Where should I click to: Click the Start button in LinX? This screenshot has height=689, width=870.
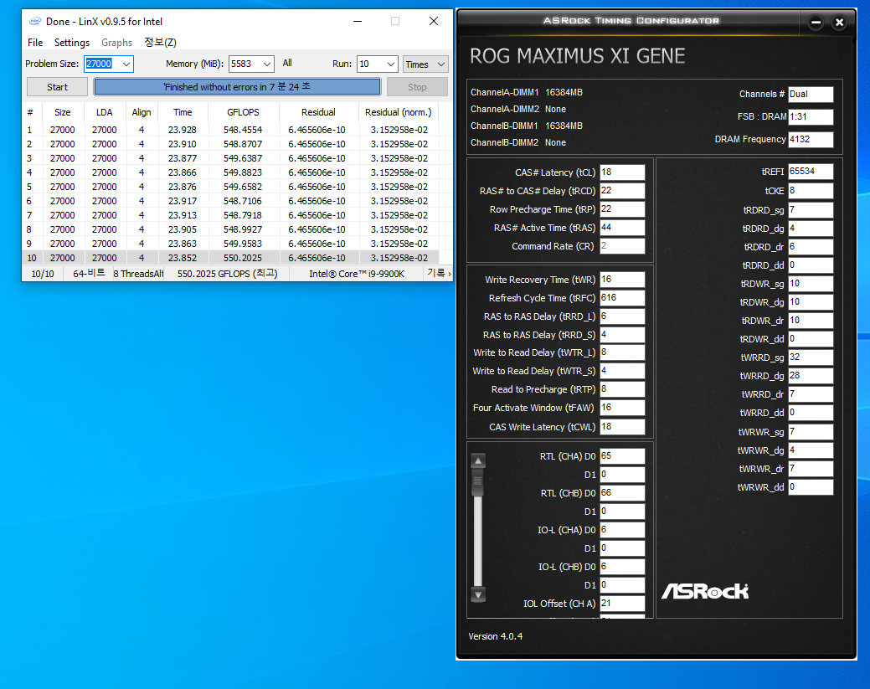pyautogui.click(x=57, y=87)
